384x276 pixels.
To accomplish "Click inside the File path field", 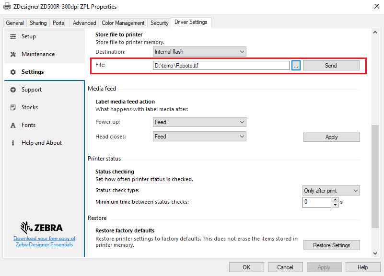I will pos(221,65).
